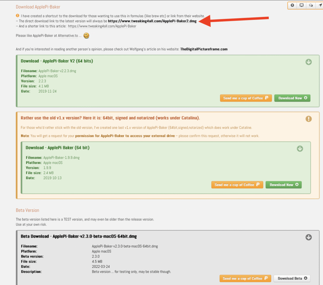Viewport: 323px width, 285px height.
Task: Click the monitor icon in floating toolbar
Action: (302, 5)
